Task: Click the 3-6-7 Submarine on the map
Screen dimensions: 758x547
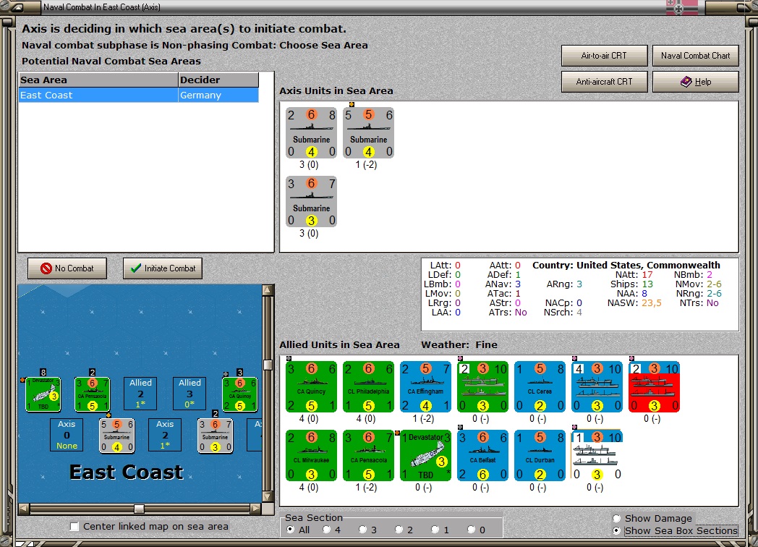Action: (x=215, y=436)
